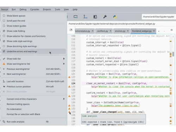The width and height of the screenshot is (176, 132).
Task: Open the working directory path combo box
Action: [159, 17]
